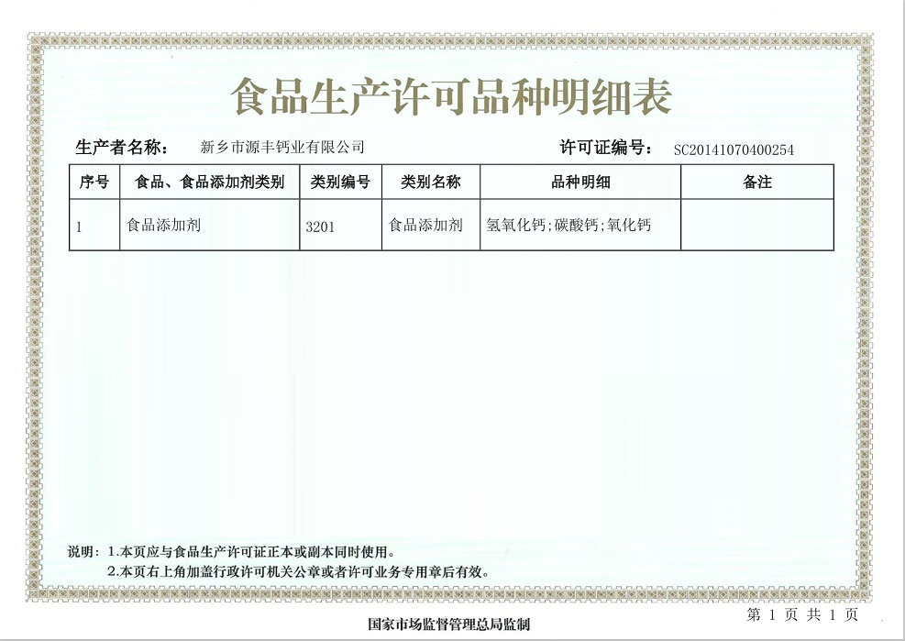The image size is (905, 641).
Task: Click column header 食品、食品添加剂类别
Action: click(209, 182)
